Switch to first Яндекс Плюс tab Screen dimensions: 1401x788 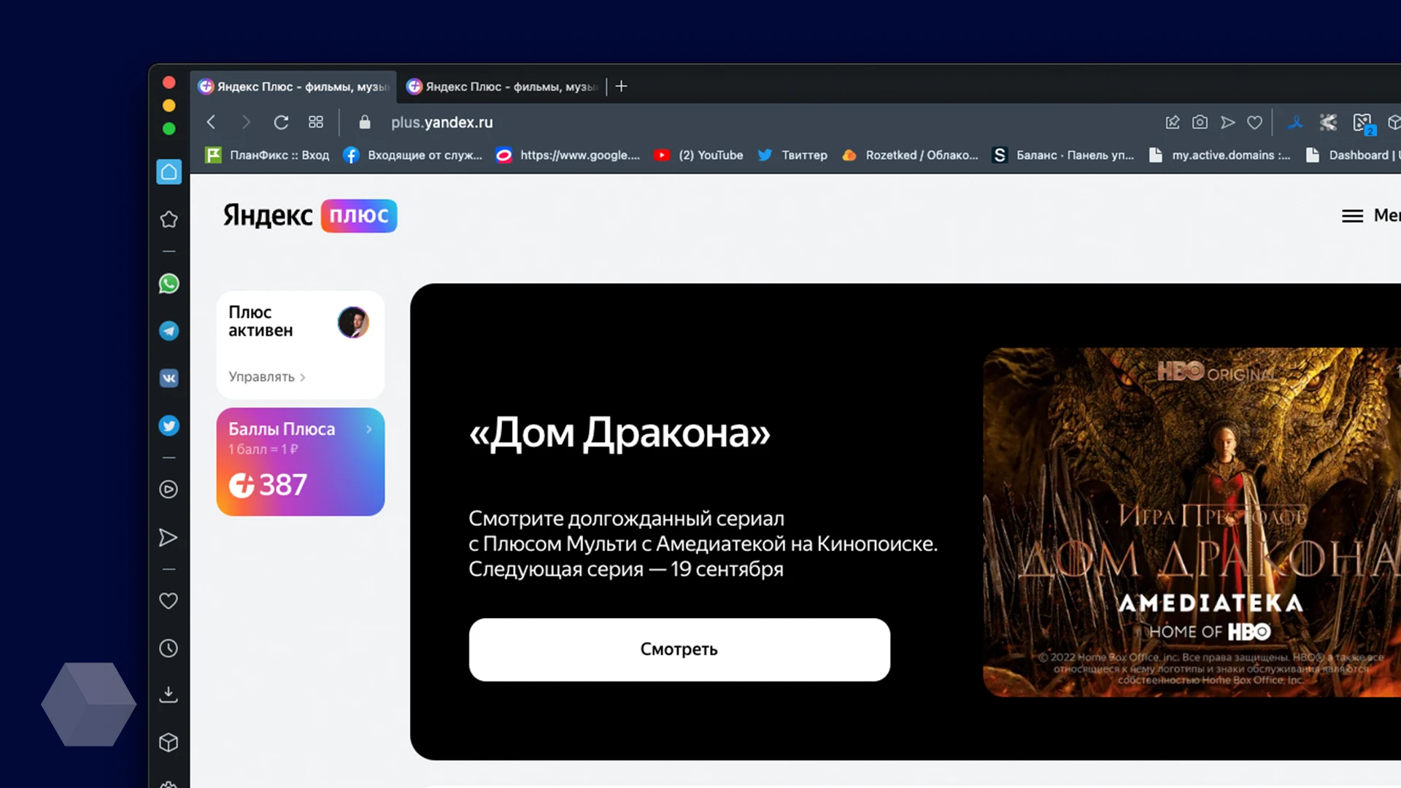point(293,86)
